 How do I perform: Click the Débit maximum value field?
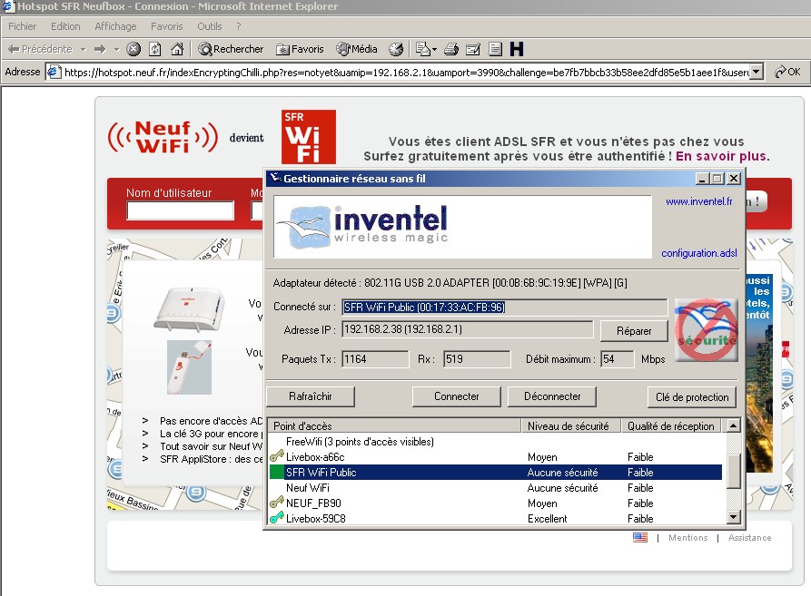point(617,359)
